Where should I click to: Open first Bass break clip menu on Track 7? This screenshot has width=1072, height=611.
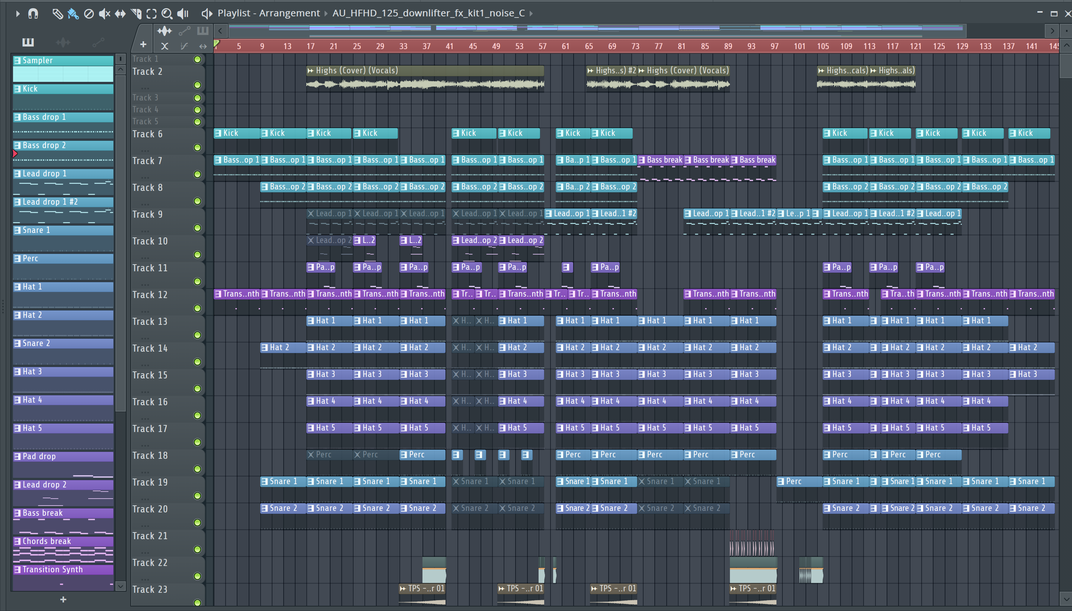pos(642,160)
